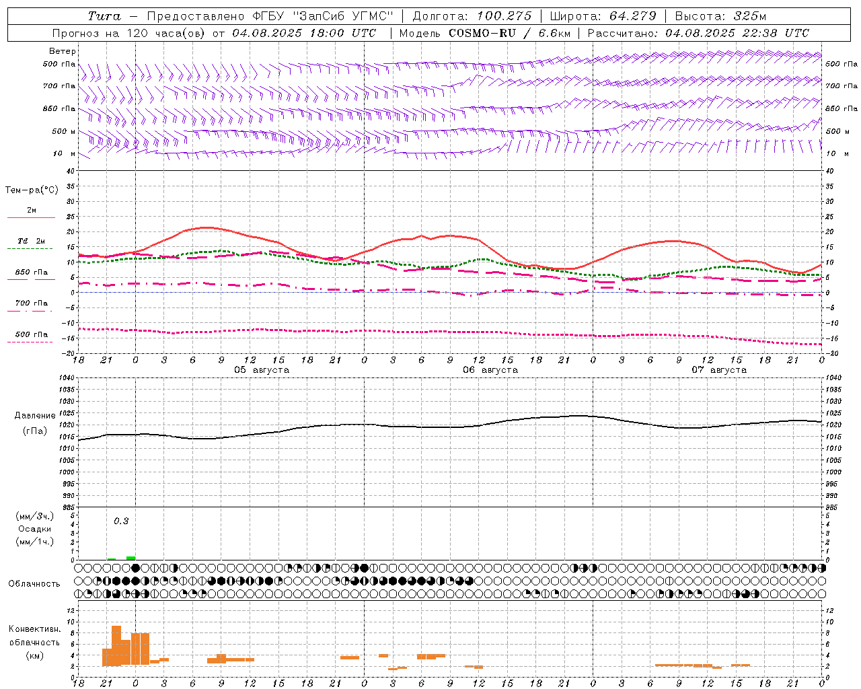The height and width of the screenshot is (689, 861).
Task: Click the dotted line sample under legend "500 гПа"
Action: pyautogui.click(x=31, y=342)
